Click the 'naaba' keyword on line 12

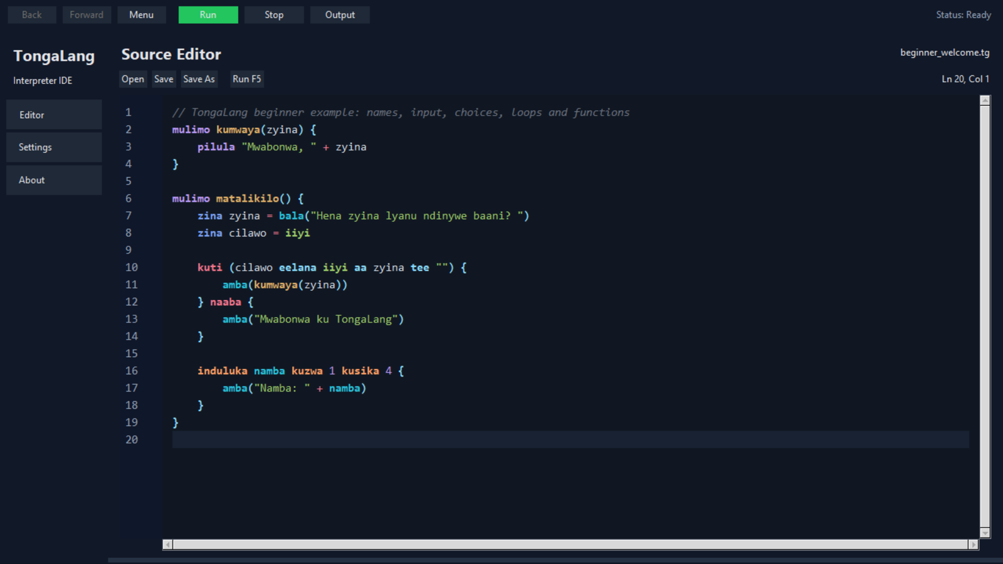pos(226,302)
